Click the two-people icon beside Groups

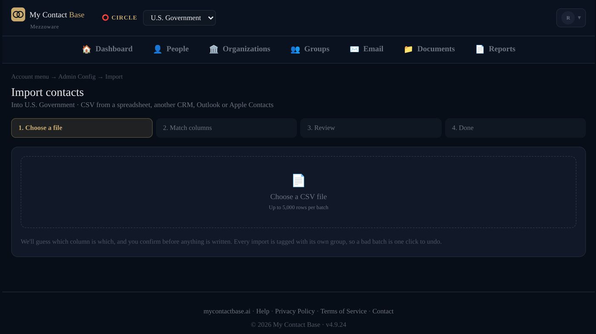[295, 49]
